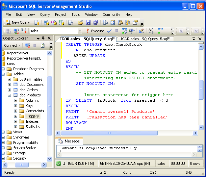
Task: Design Query in Editor icon
Action: (x=142, y=31)
